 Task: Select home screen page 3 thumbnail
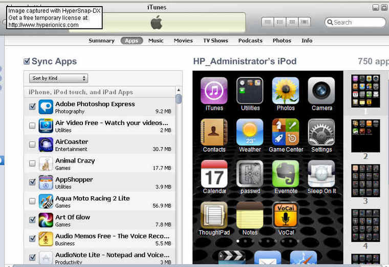(365, 180)
